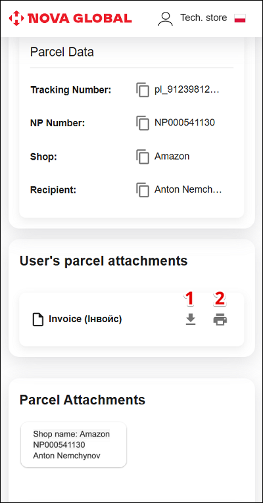The width and height of the screenshot is (263, 503).
Task: Click the Anton Nemch… recipient text
Action: pos(188,189)
